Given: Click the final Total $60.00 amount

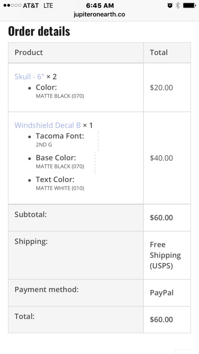Looking at the screenshot, I should [x=161, y=319].
